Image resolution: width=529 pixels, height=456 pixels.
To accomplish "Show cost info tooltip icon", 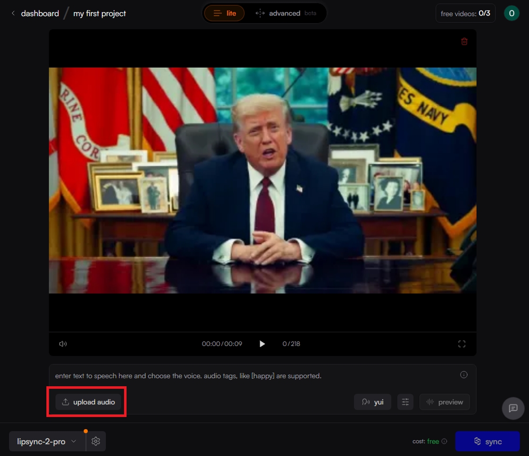I will point(445,441).
